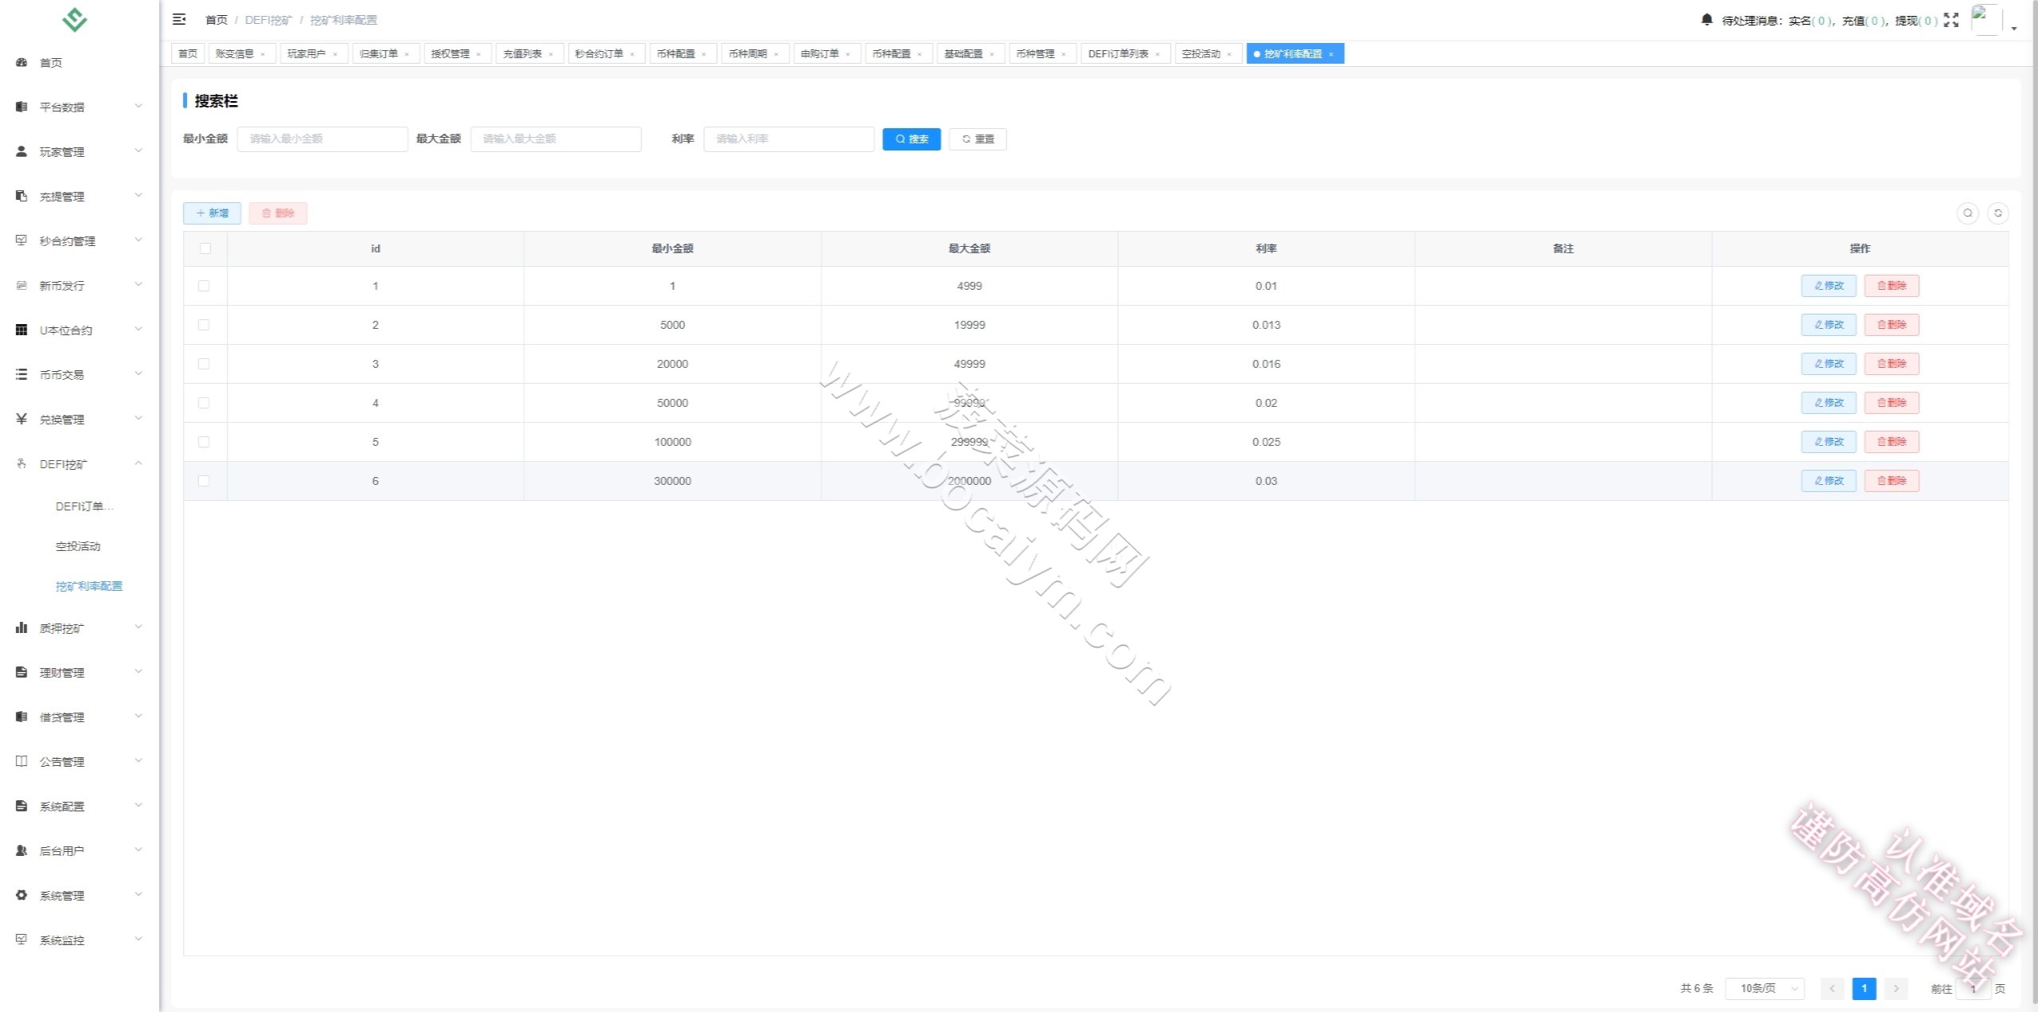Close the 挖矿利率配置 active tab
This screenshot has height=1012, width=2038.
click(1331, 54)
